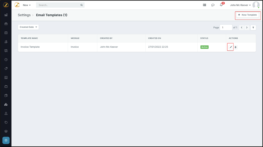This screenshot has height=147, width=263.
Task: Open the folder sidebar icon
Action: coord(6,86)
